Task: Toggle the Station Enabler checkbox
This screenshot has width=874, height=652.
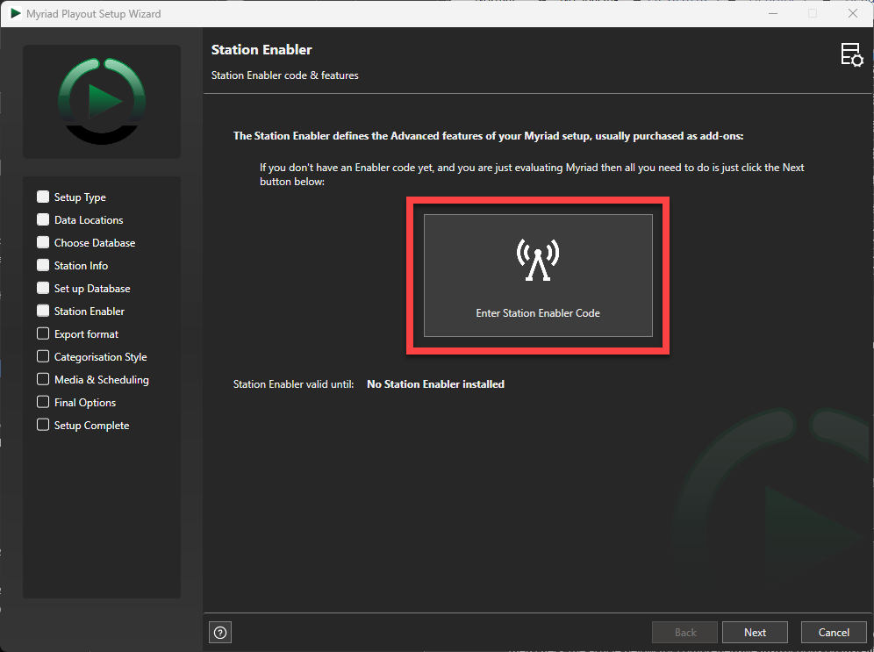Action: tap(43, 311)
